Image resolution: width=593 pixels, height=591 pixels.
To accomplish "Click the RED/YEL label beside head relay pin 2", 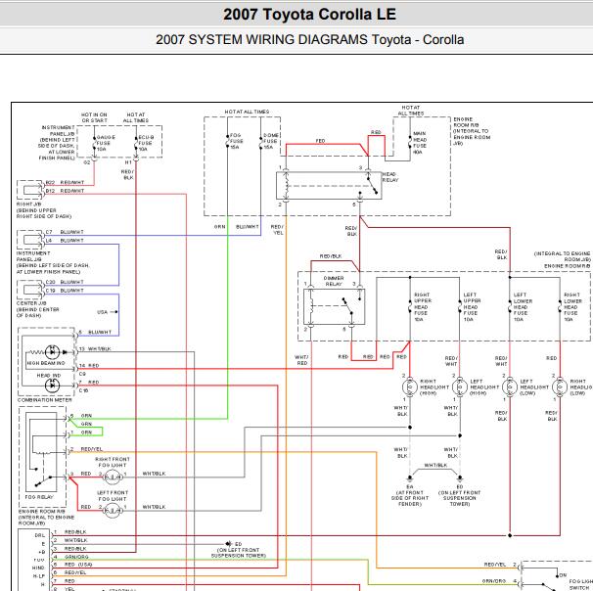I will [277, 230].
